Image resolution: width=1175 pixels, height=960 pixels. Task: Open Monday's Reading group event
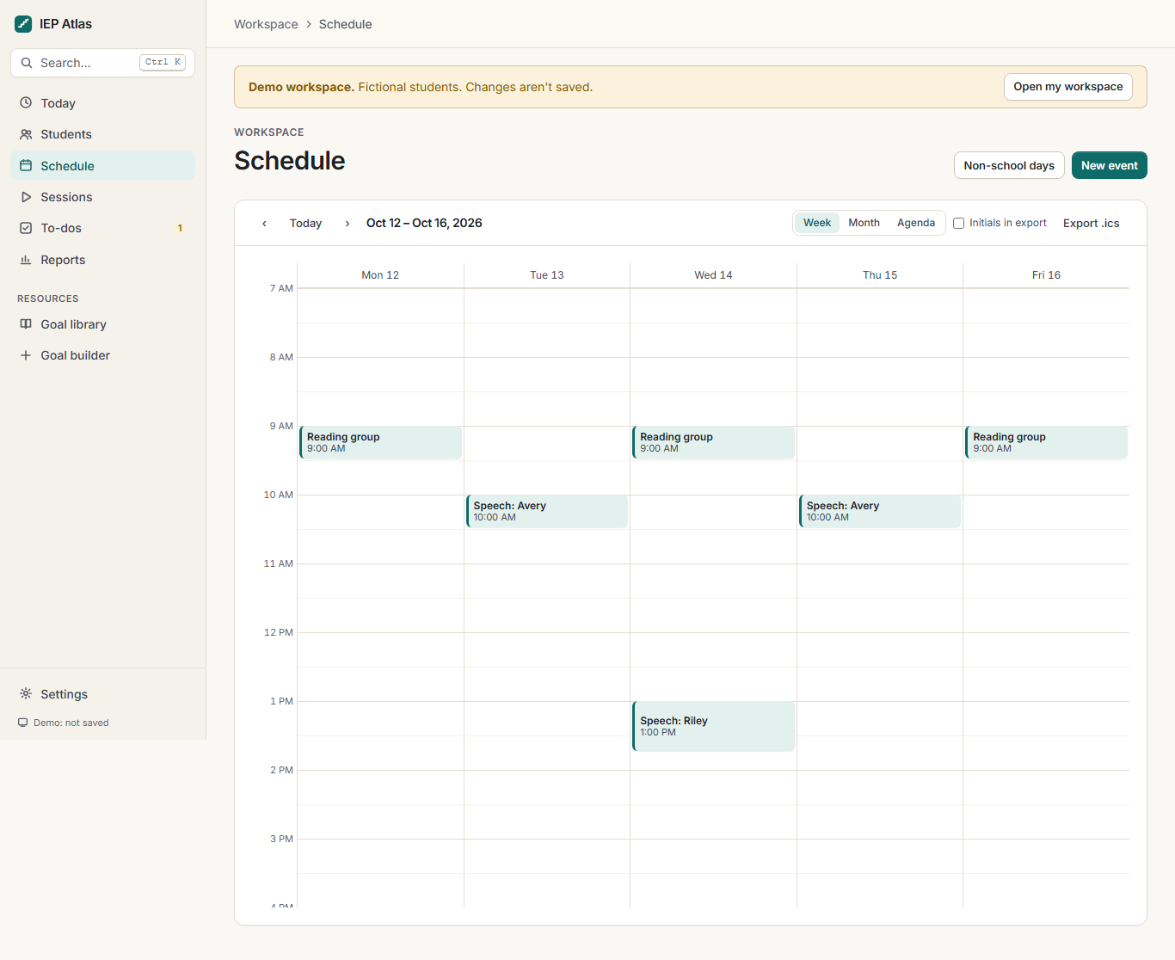(381, 442)
